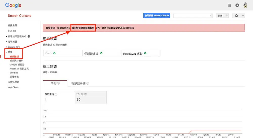Open 安全性問題 in the sidebar
This screenshot has width=253, height=138.
click(14, 82)
